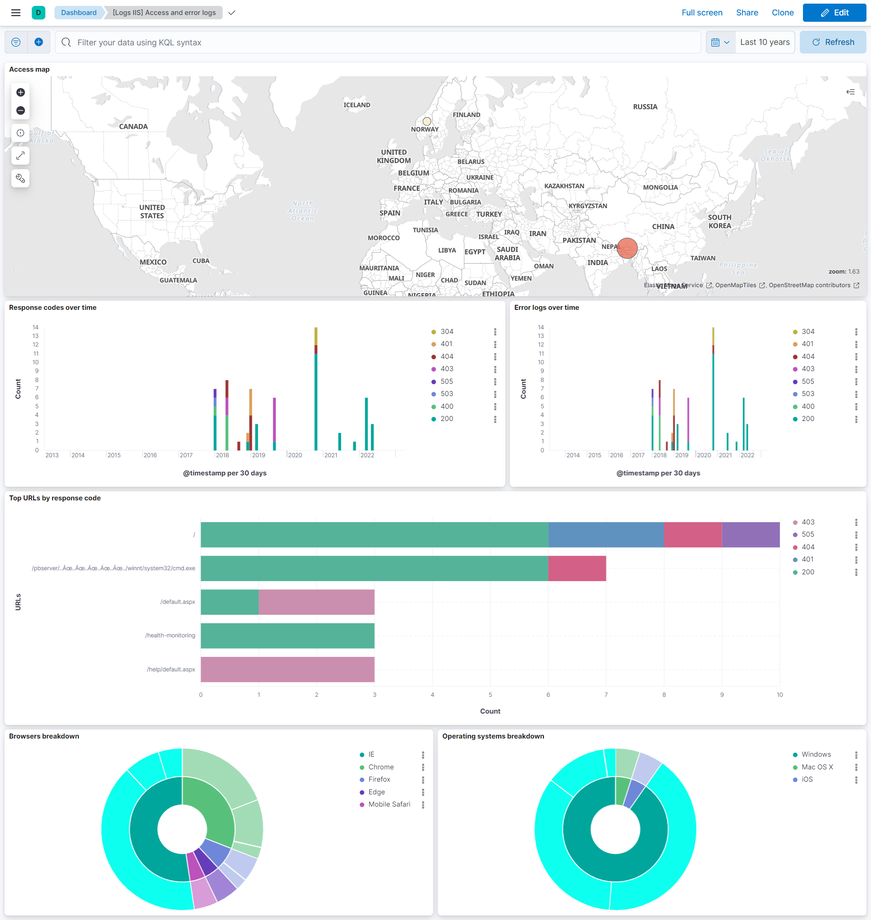Add a filter using the plus icon
871x920 pixels.
[x=39, y=42]
